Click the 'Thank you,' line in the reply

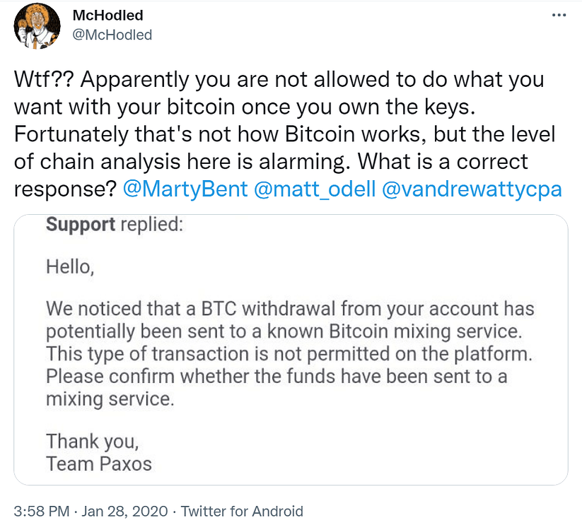[93, 442]
